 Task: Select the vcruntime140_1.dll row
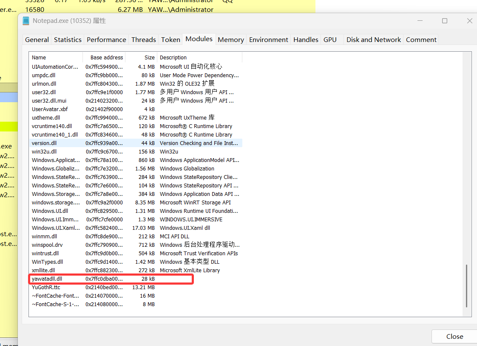coord(136,135)
